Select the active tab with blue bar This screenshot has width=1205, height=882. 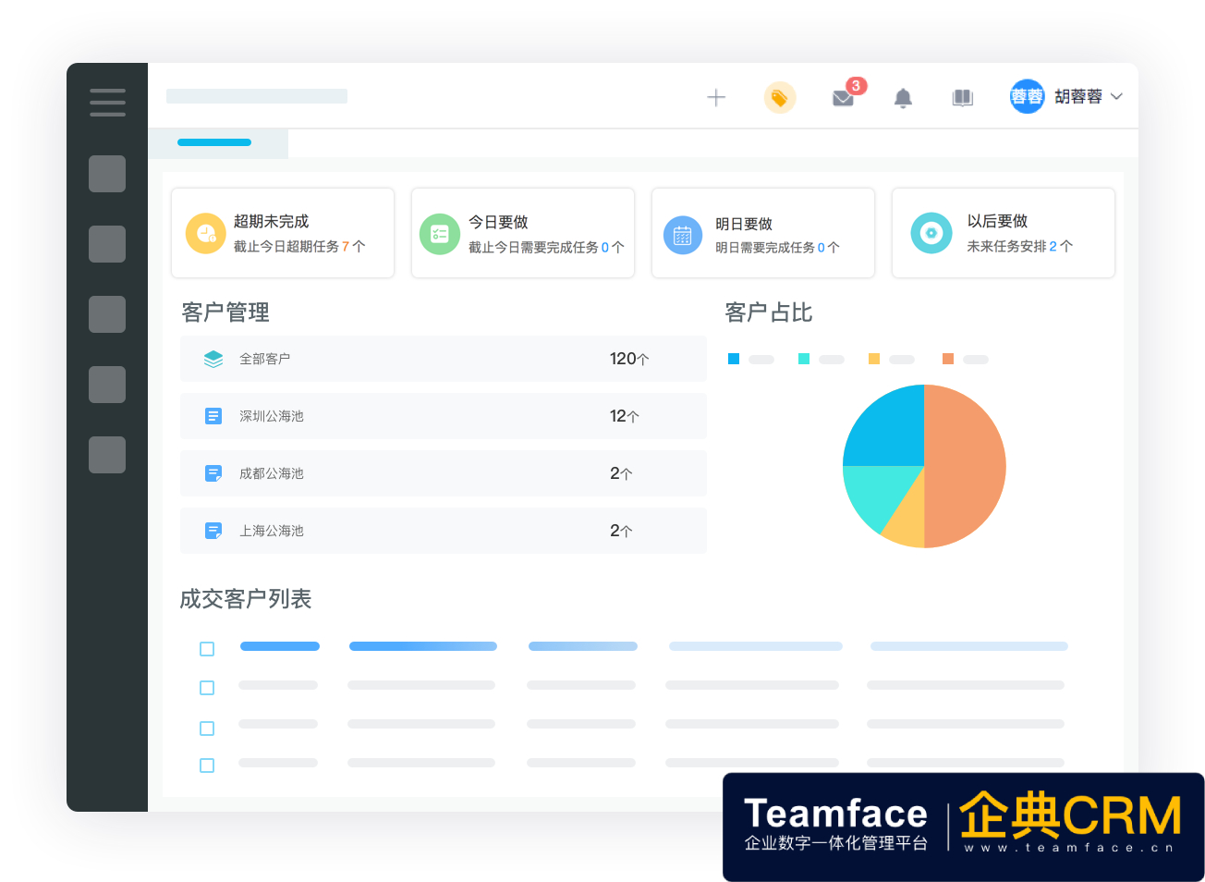click(215, 143)
